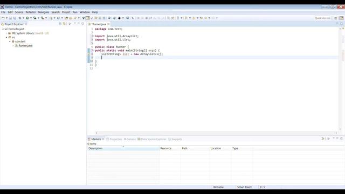
Task: Click the green Run toolbar button
Action: tap(27, 18)
